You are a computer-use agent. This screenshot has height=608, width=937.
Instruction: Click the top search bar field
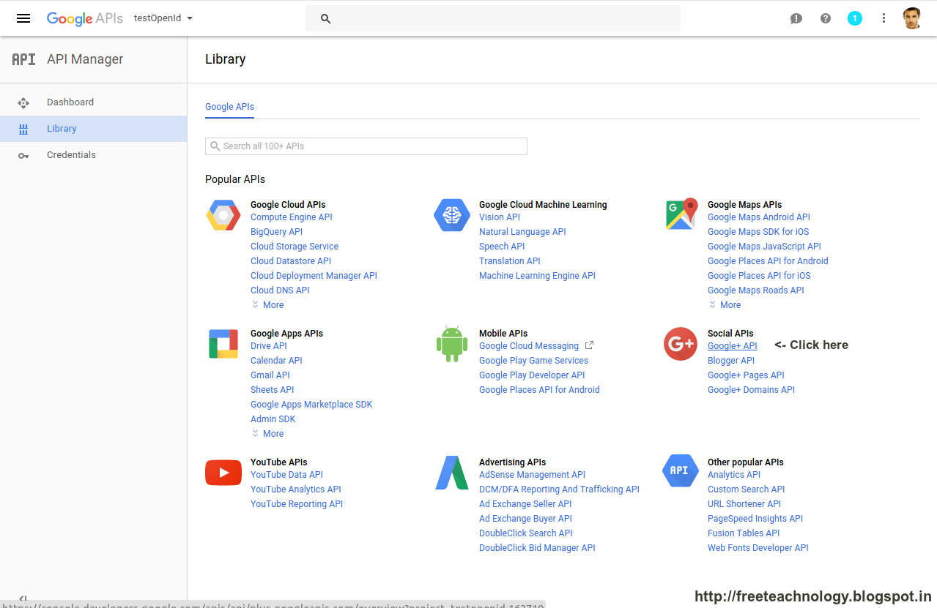[x=493, y=18]
